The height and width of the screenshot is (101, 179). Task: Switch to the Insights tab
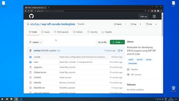(107, 32)
